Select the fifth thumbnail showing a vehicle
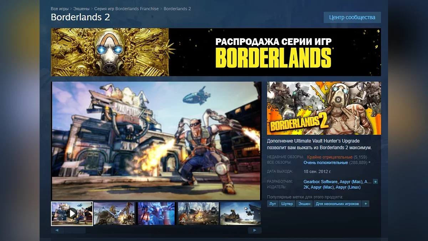428x241 pixels. click(241, 214)
